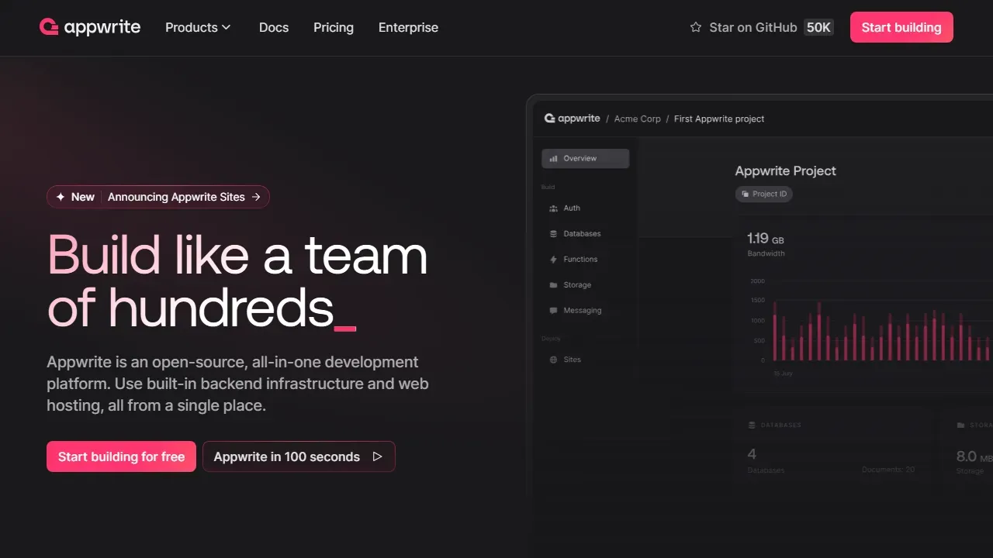Copy the Project ID badge
The image size is (993, 558).
764,194
